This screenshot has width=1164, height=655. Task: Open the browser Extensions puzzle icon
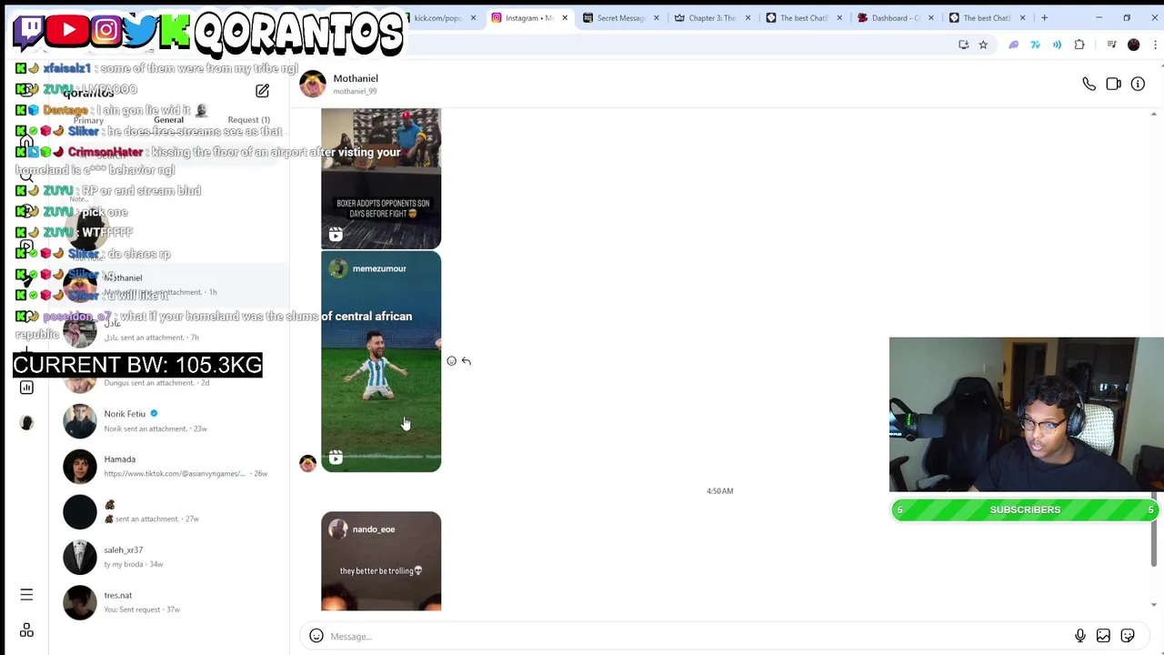1079,45
